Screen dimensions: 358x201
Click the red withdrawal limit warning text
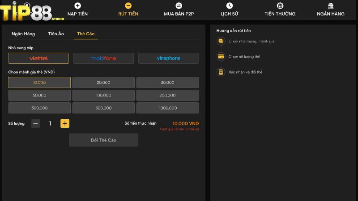tap(179, 129)
